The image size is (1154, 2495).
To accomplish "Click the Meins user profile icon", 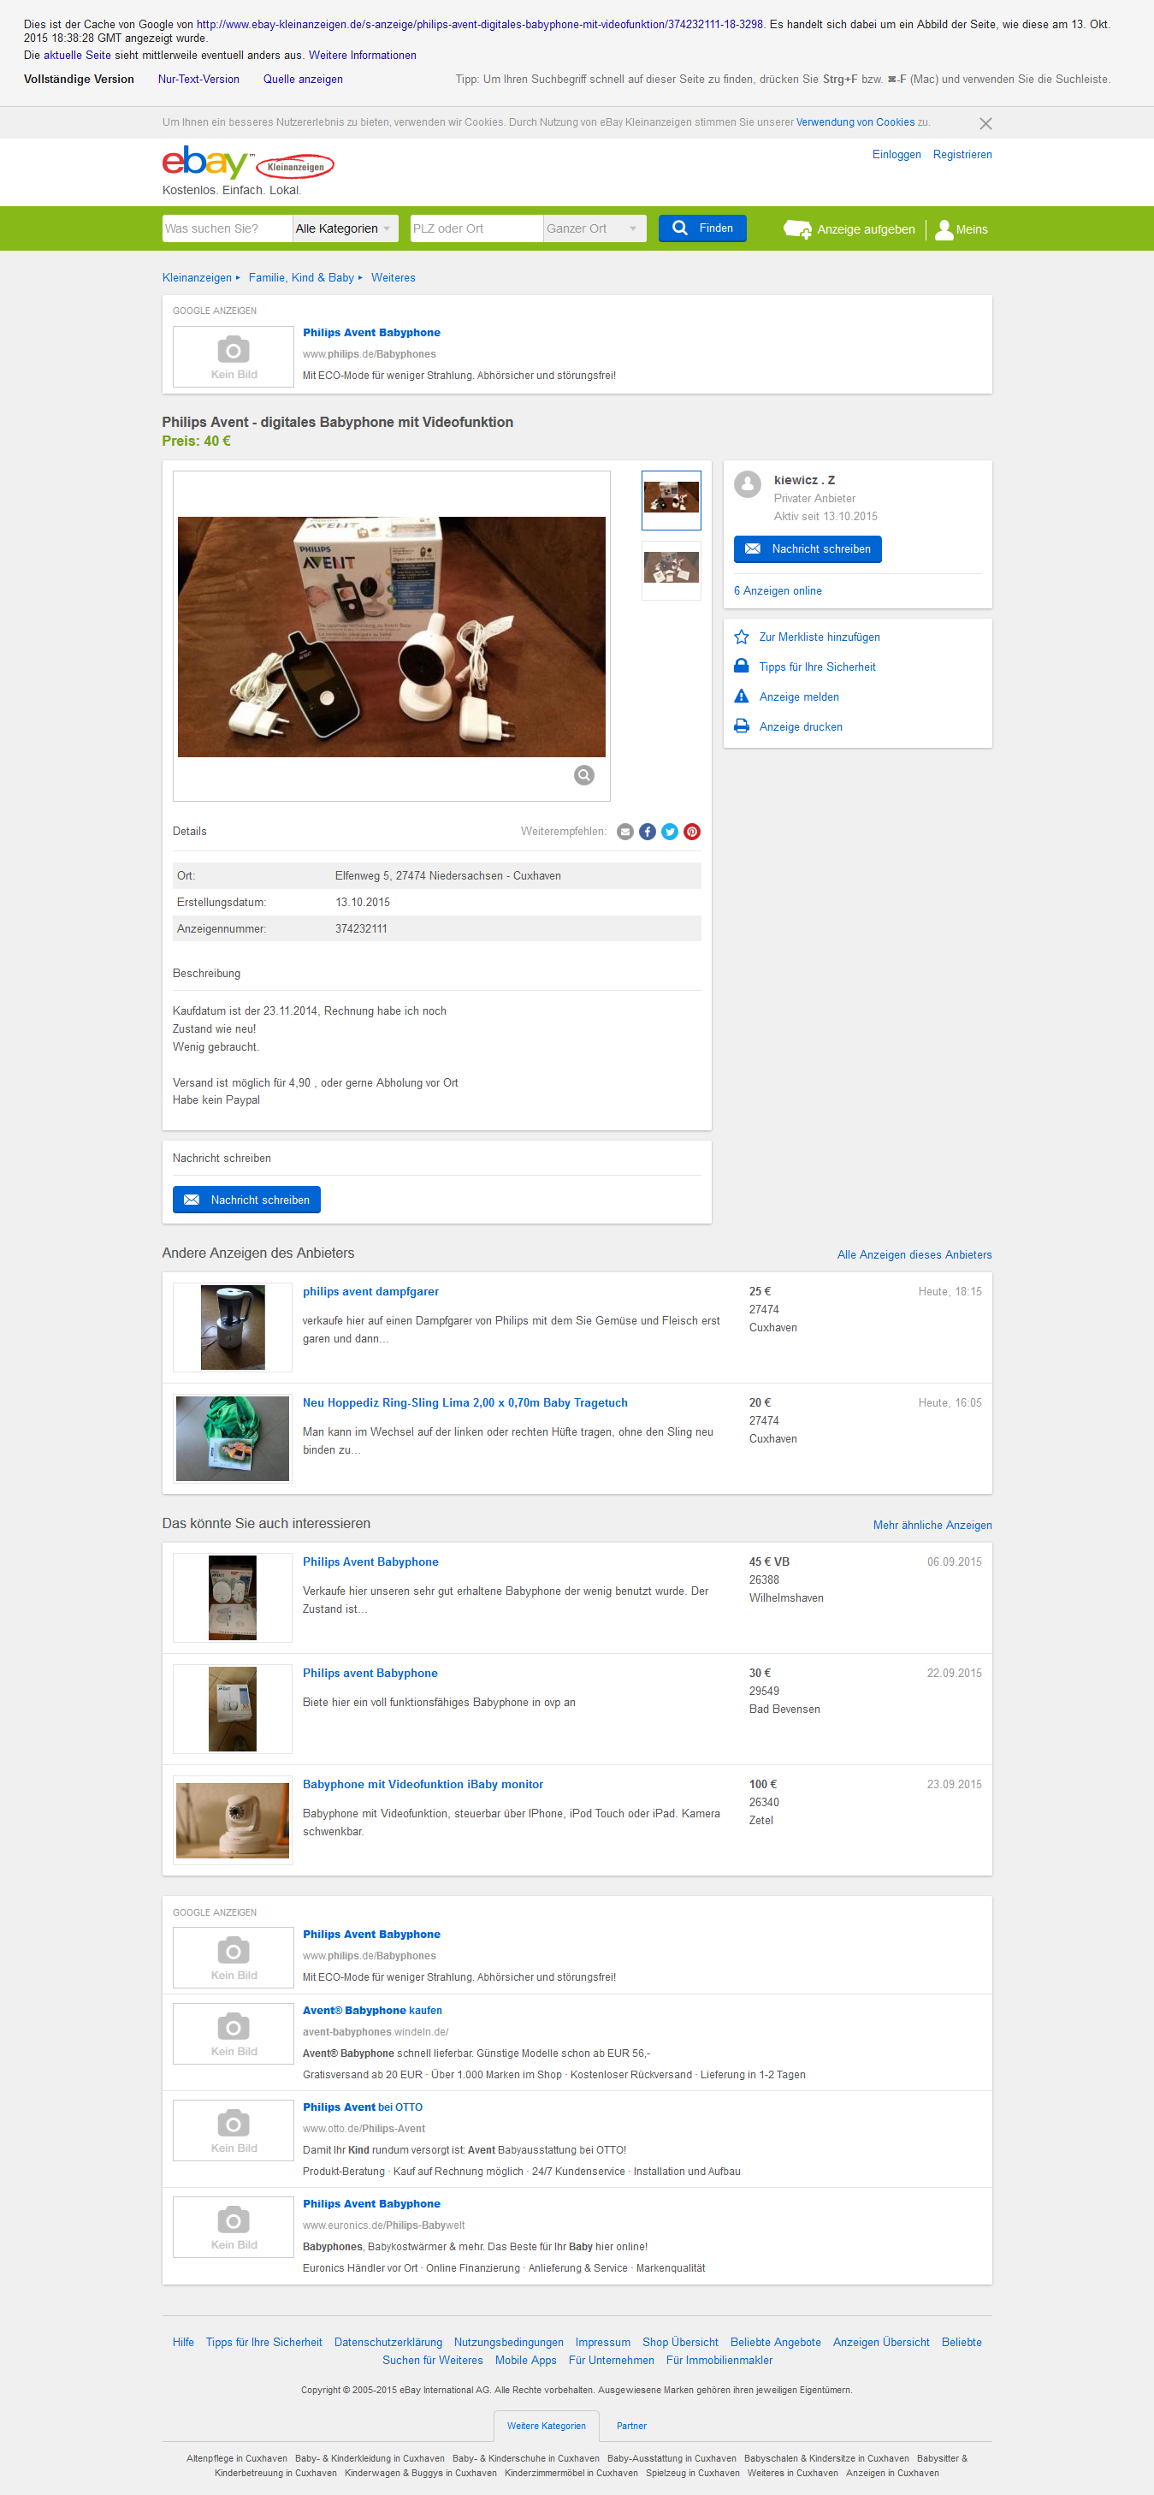I will tap(944, 229).
